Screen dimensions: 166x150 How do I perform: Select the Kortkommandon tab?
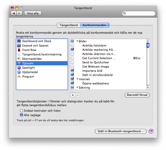(x=95, y=25)
